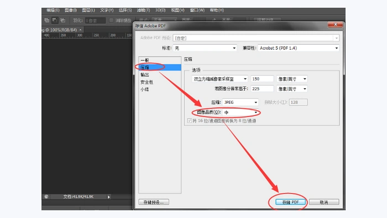Open the 图层(L) menu
The image size is (387, 218).
[x=88, y=10]
